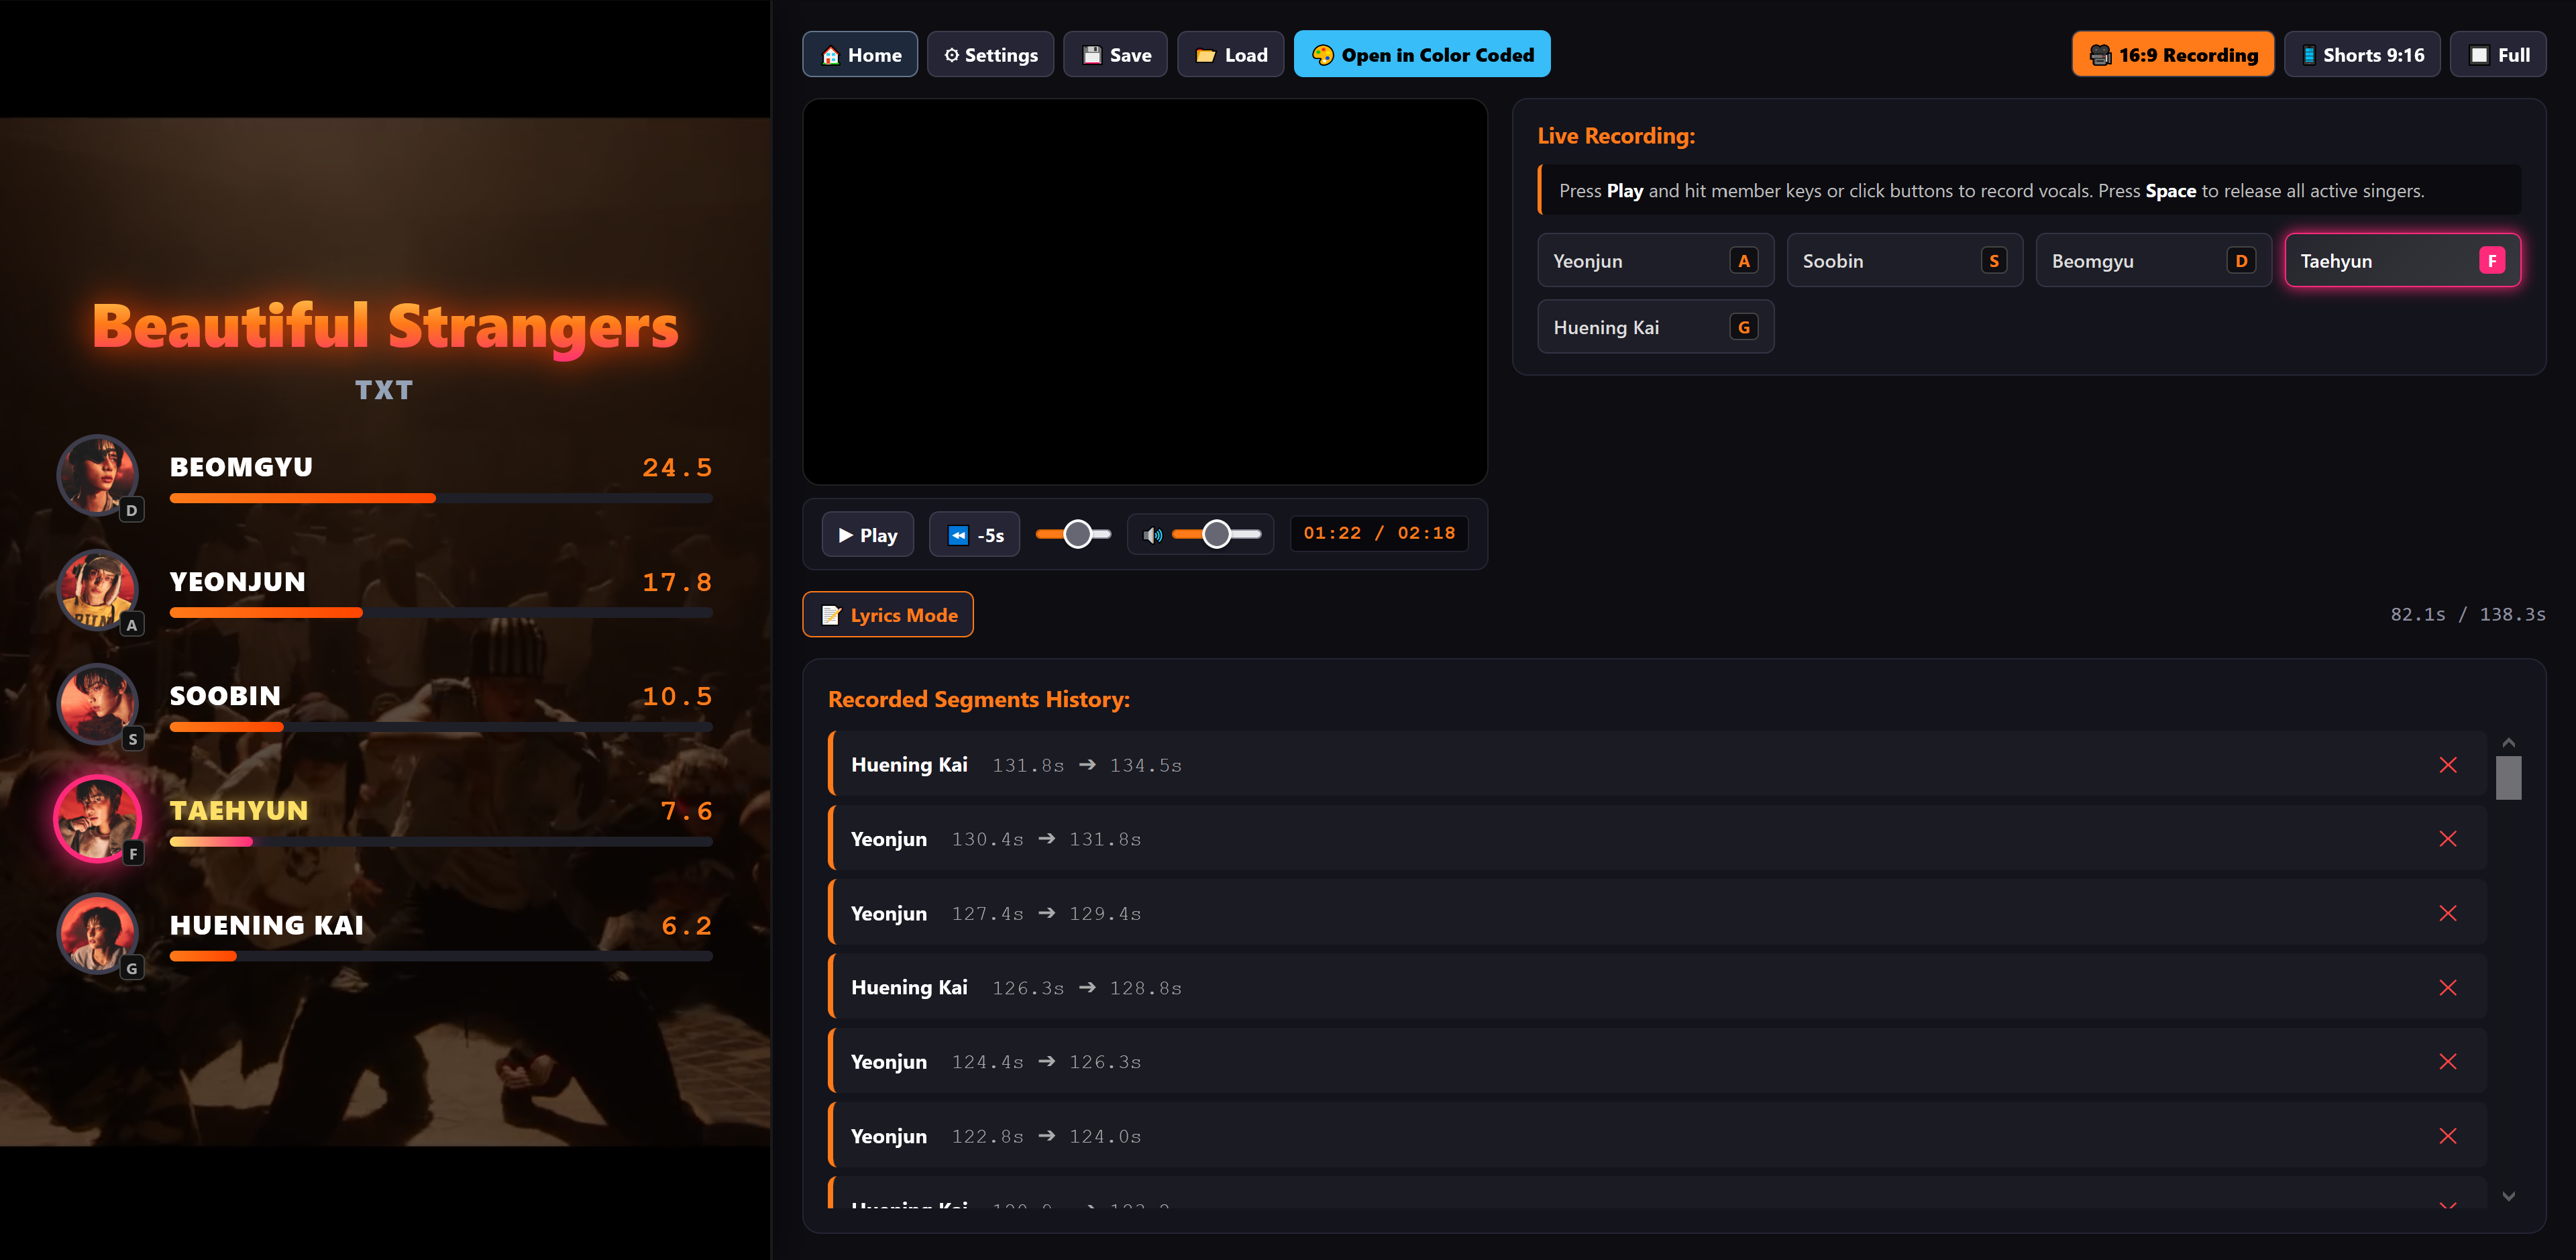
Task: Select Yeonjun 122.8s segment row
Action: (x=1657, y=1136)
